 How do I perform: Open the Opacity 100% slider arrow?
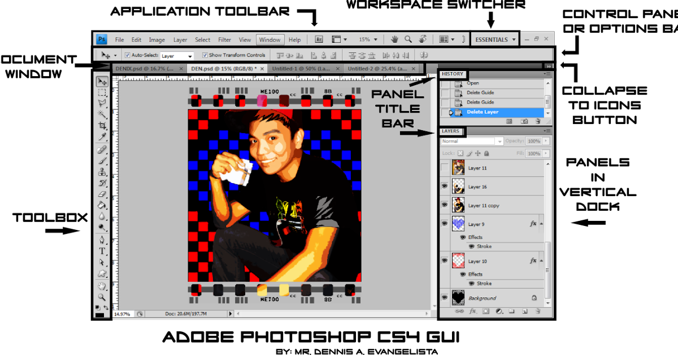(x=545, y=141)
